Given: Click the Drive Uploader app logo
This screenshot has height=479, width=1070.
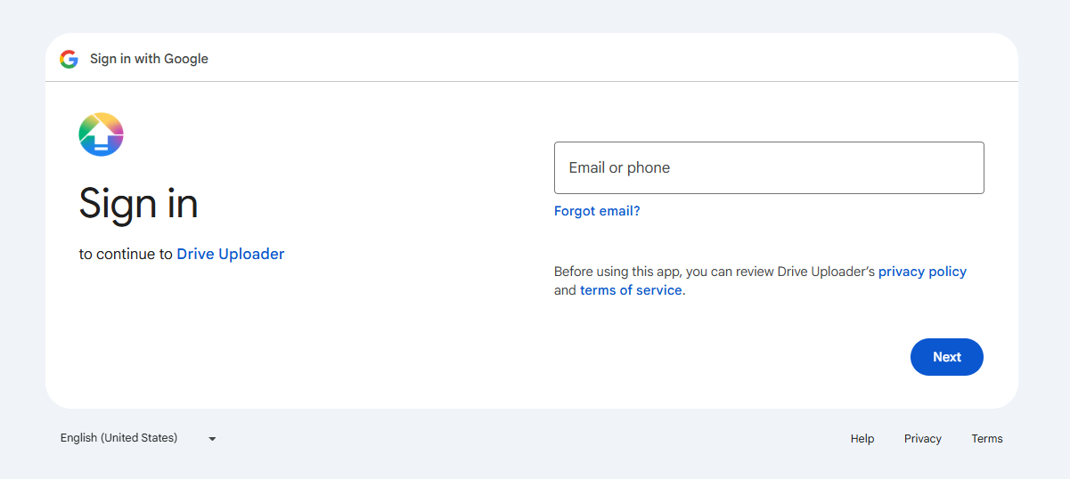Looking at the screenshot, I should (x=101, y=134).
